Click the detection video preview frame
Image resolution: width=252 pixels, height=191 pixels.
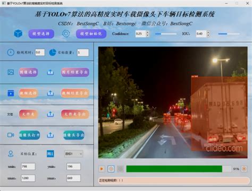(173, 102)
